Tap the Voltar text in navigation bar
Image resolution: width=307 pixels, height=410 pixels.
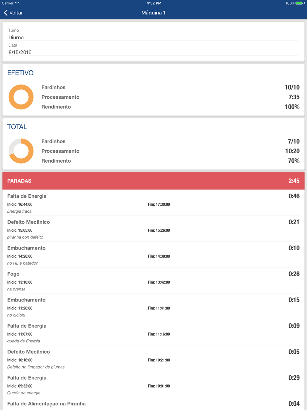click(16, 13)
